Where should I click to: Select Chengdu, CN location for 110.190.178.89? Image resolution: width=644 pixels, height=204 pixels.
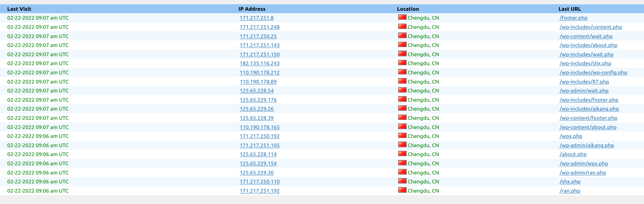(423, 82)
